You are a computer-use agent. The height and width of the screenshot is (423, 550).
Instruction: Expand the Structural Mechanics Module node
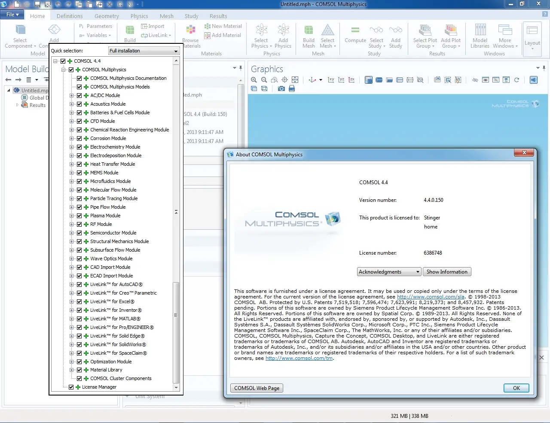point(72,241)
